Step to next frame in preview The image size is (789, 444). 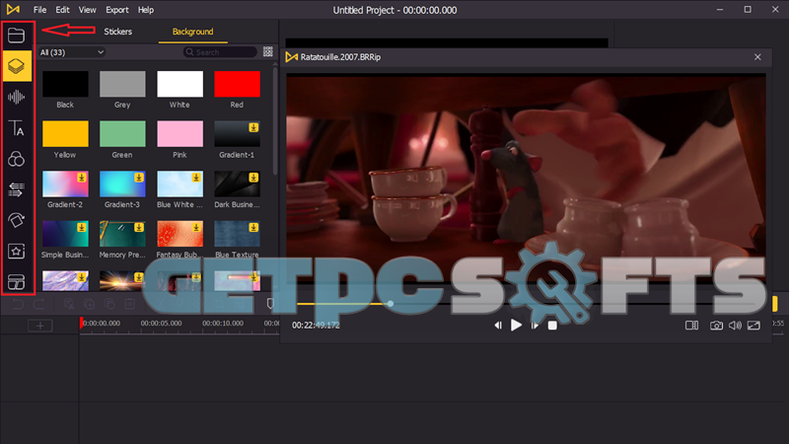[535, 326]
